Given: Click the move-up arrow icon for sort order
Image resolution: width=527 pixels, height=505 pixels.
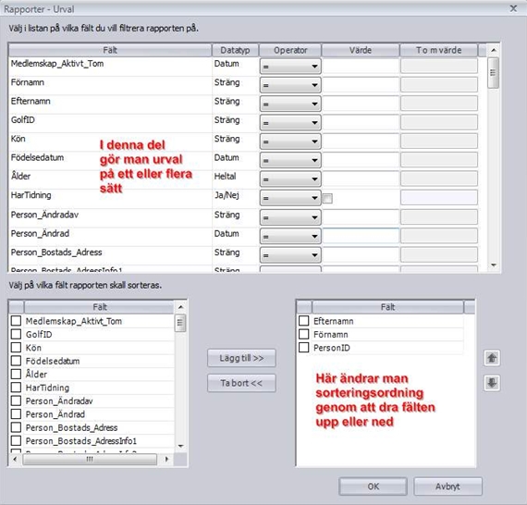Looking at the screenshot, I should point(492,358).
